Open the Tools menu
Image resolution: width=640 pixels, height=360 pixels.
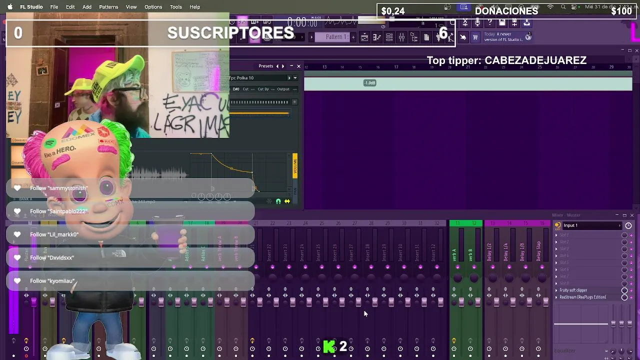[x=176, y=7]
